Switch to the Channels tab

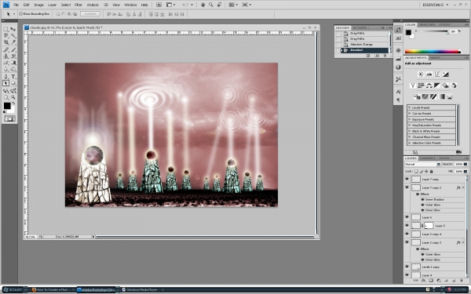(428, 158)
